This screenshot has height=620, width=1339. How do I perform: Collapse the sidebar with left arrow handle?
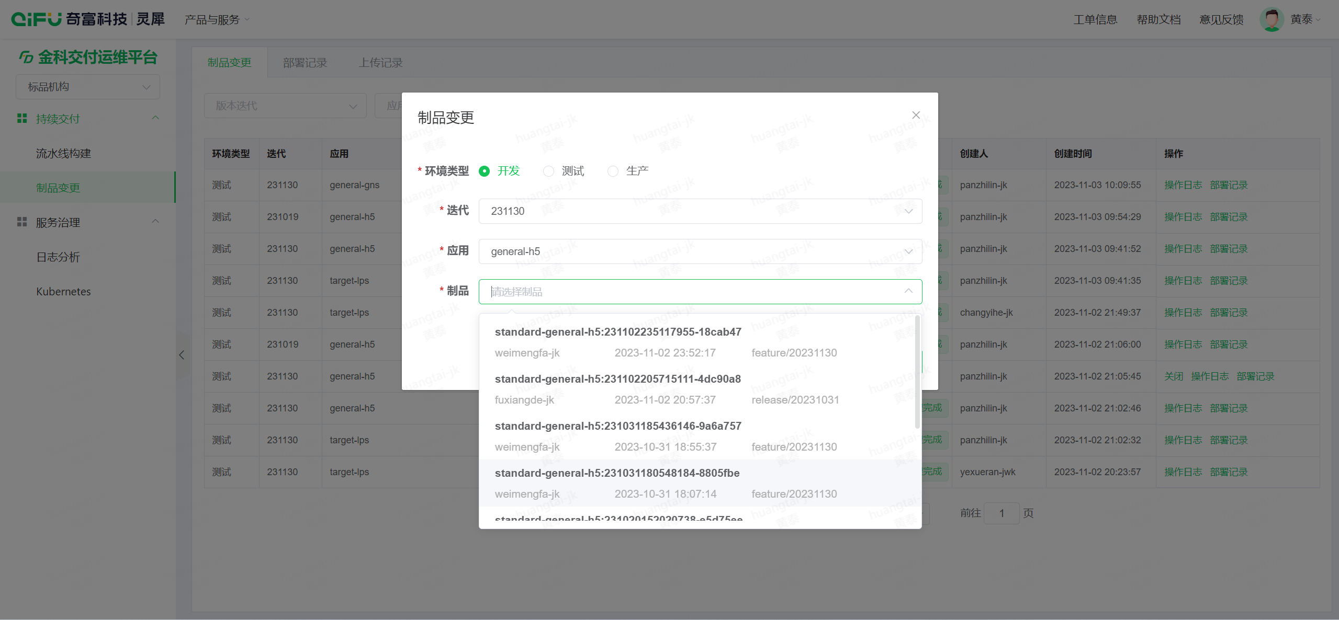182,355
